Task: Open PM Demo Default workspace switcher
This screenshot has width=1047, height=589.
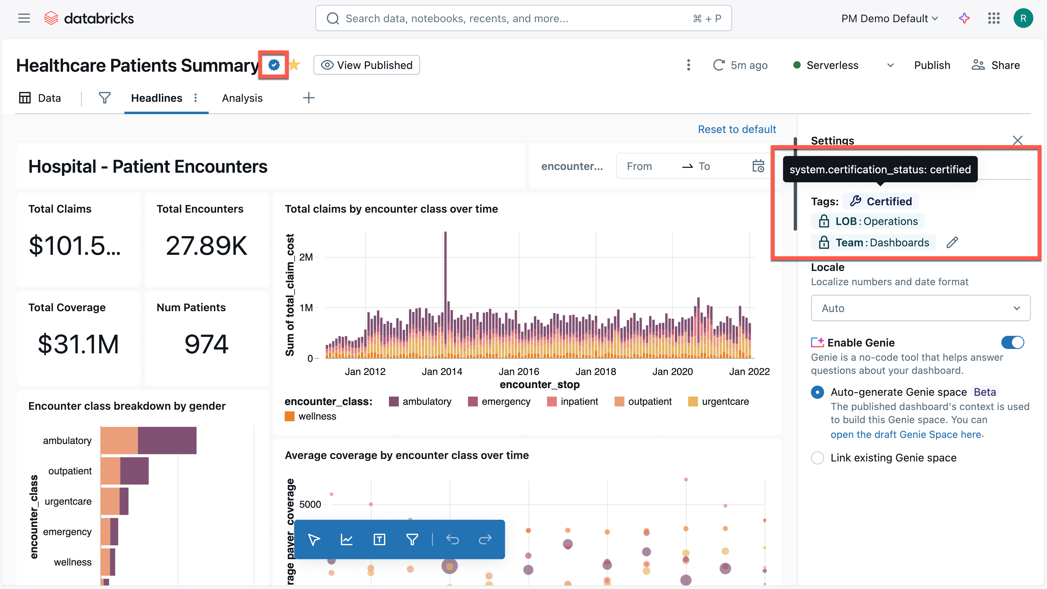Action: [889, 18]
